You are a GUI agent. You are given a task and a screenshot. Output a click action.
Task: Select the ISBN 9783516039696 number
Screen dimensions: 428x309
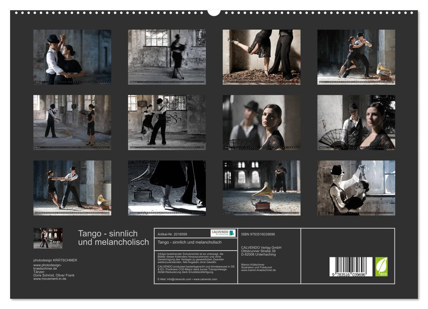(x=258, y=234)
